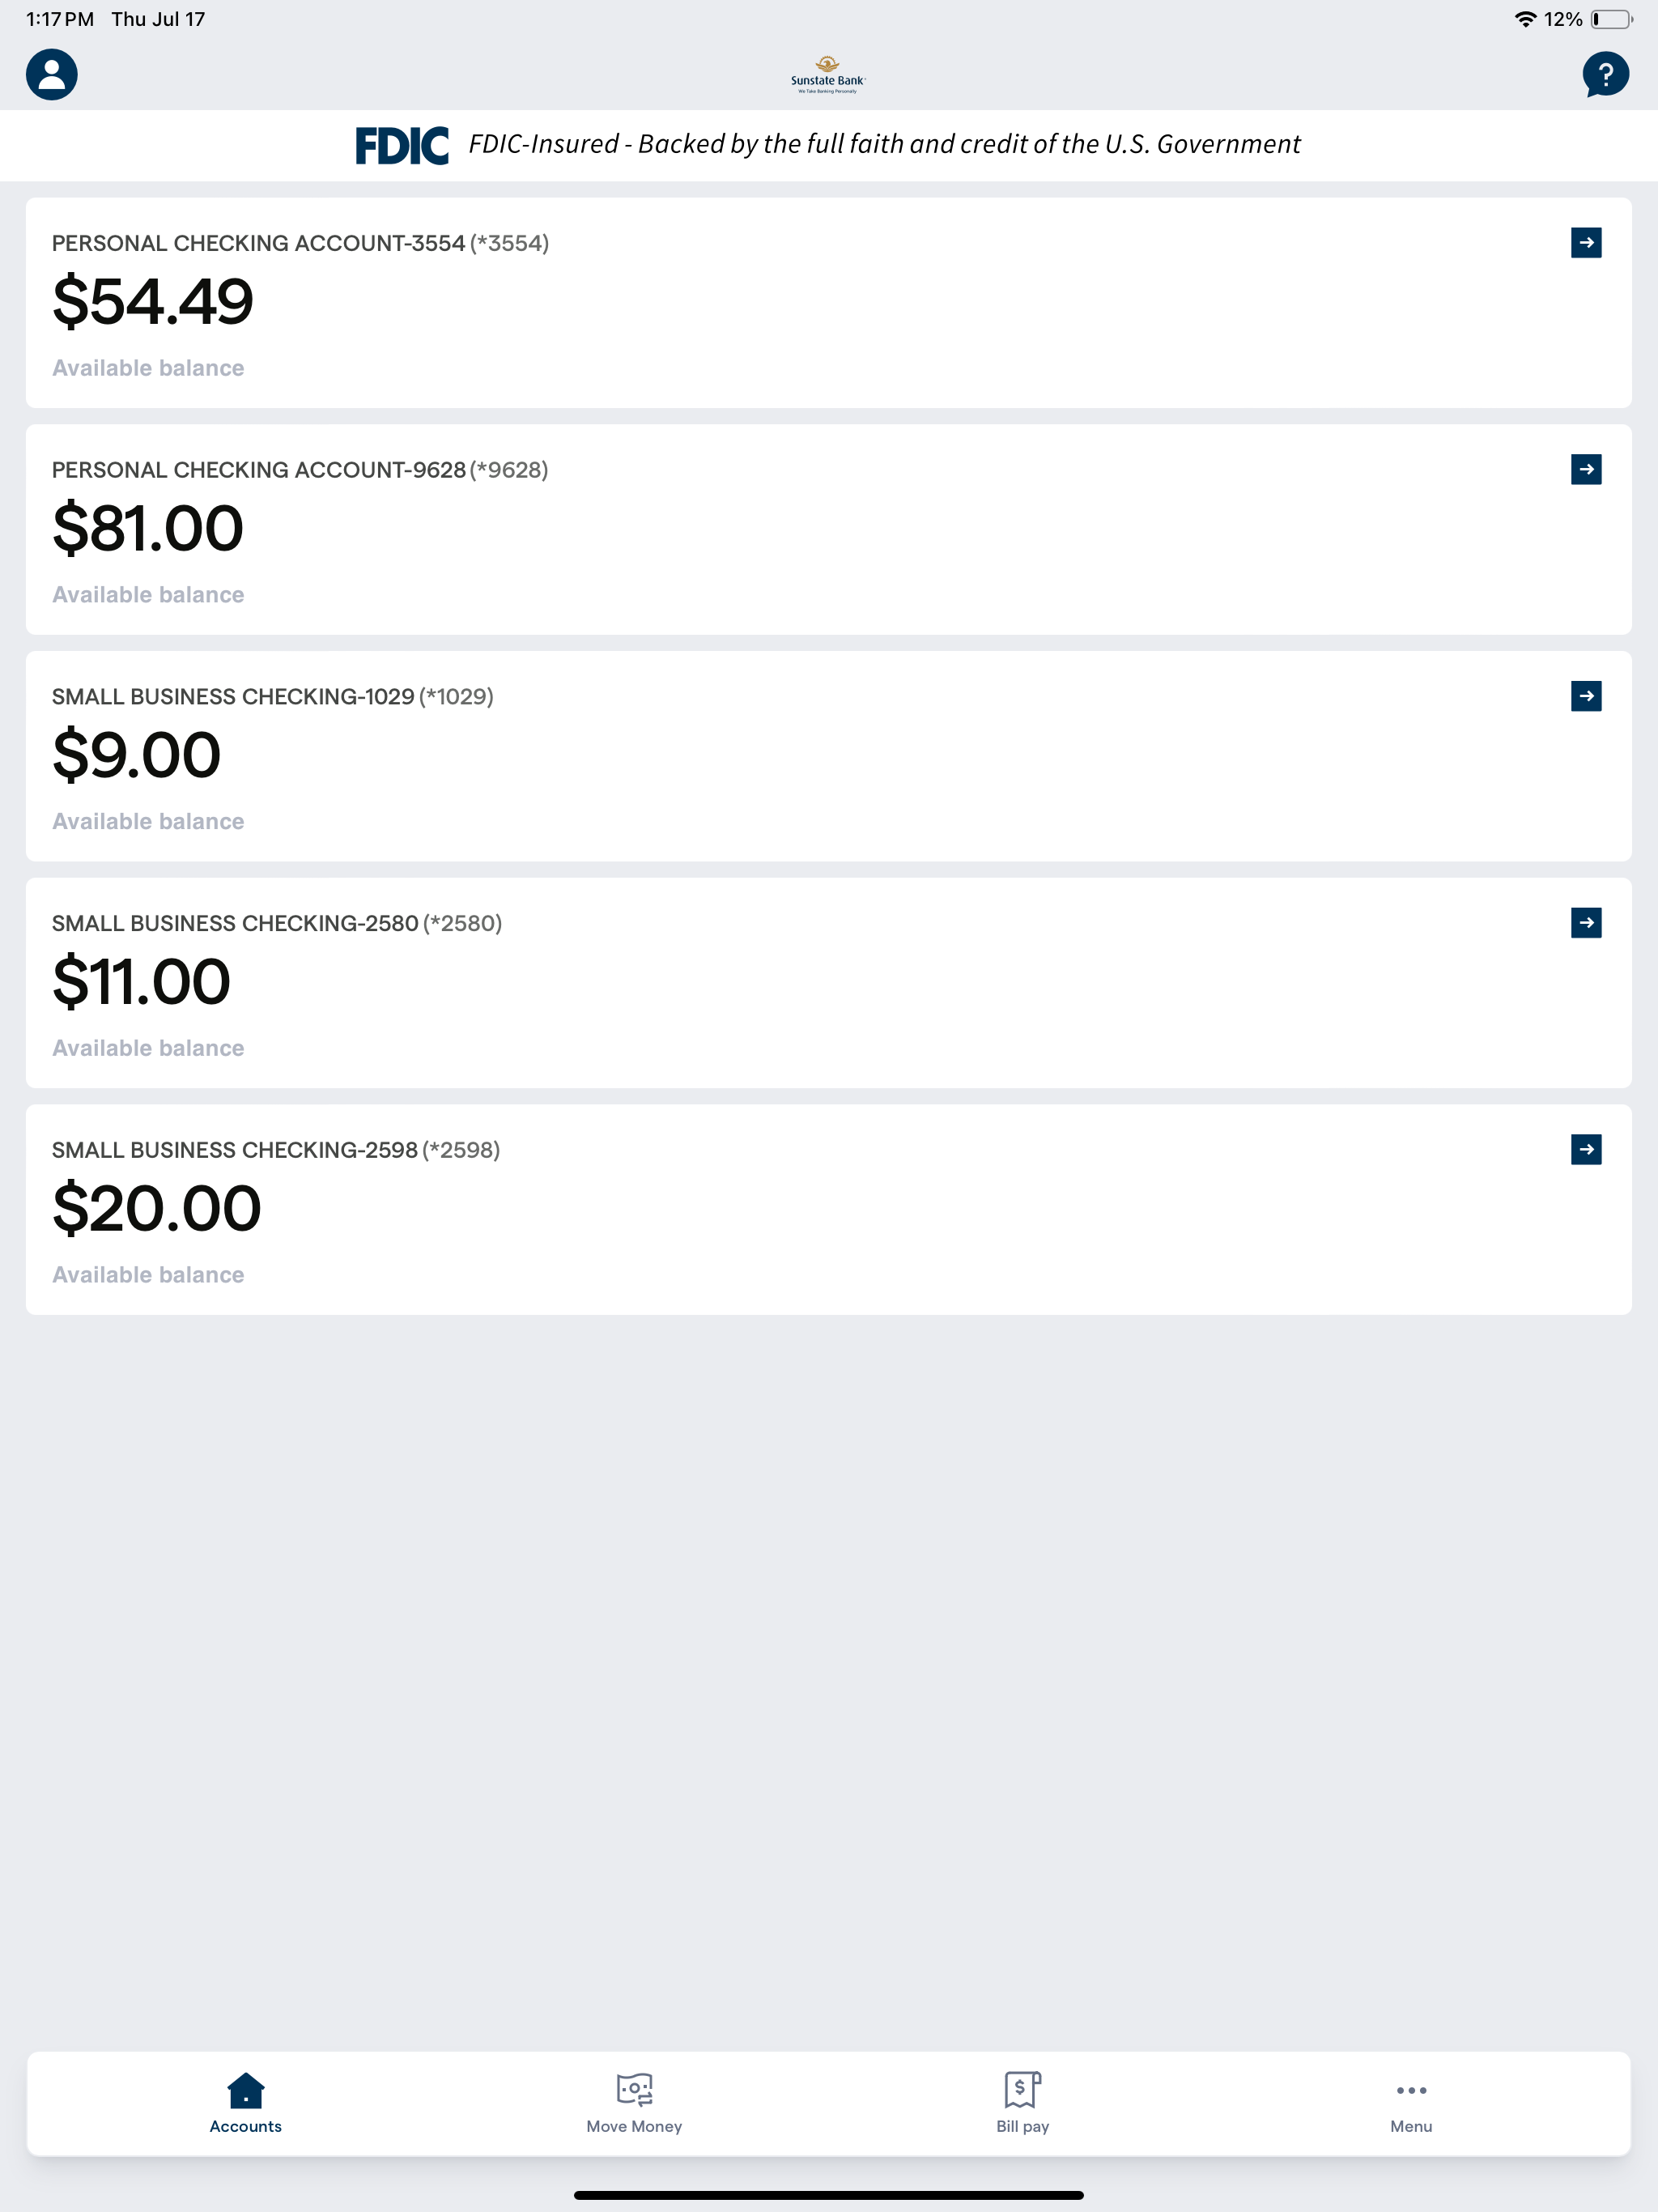
Task: Open the Menu tab with three dots
Action: coord(1411,2102)
